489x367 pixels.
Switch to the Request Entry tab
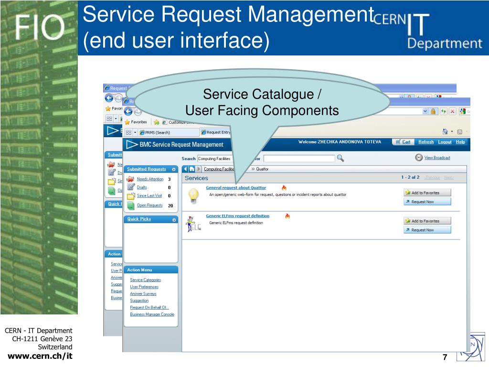click(216, 132)
